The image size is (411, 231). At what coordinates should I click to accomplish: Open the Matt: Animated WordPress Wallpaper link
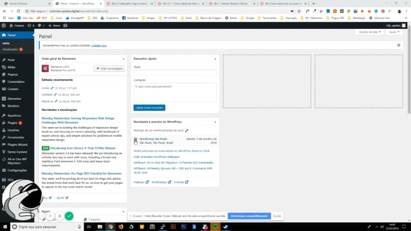point(157,157)
